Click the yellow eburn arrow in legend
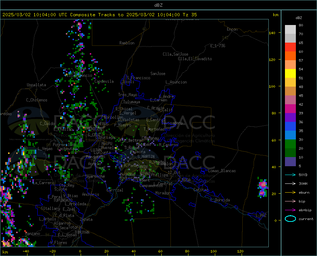 pyautogui.click(x=290, y=192)
